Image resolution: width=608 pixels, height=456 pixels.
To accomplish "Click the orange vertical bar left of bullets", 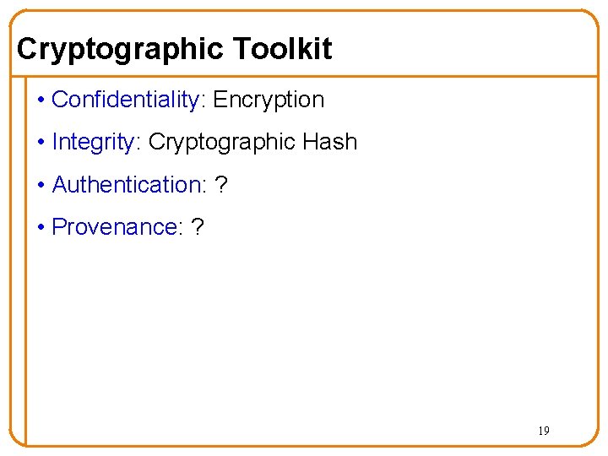I will point(25,260).
